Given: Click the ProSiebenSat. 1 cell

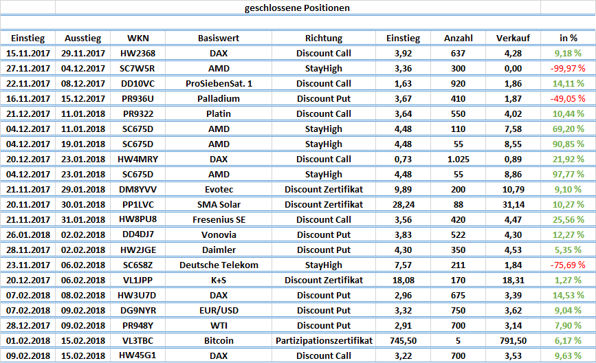Looking at the screenshot, I should [219, 83].
